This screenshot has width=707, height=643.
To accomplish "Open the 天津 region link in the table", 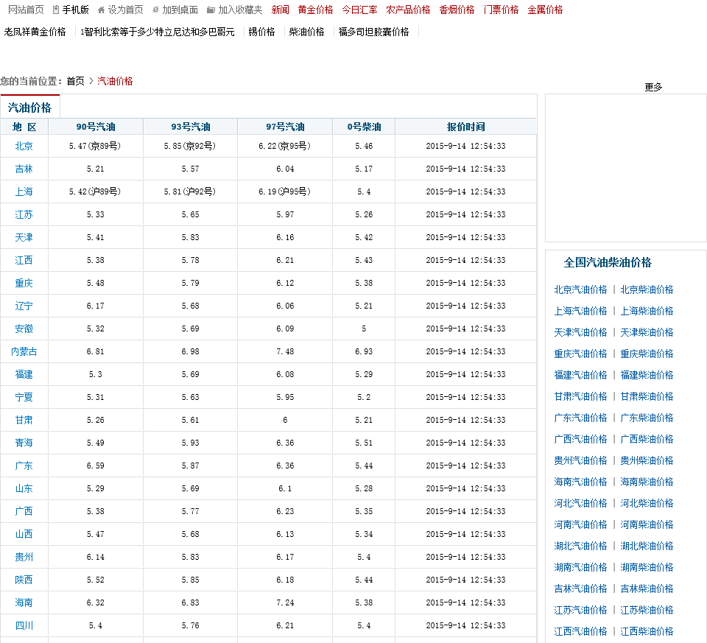I will tap(24, 238).
